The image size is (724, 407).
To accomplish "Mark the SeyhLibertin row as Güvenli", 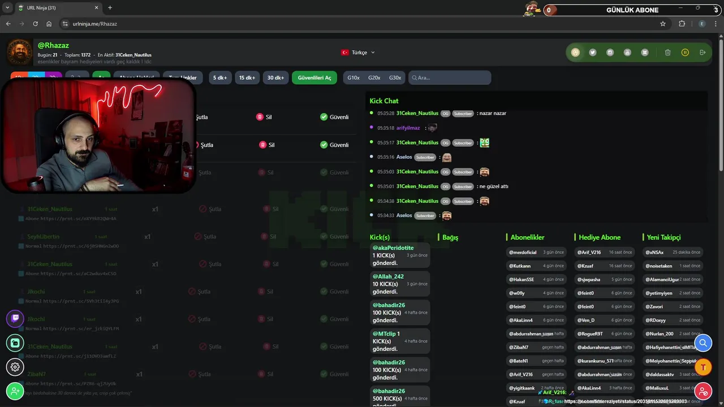I will pos(334,236).
